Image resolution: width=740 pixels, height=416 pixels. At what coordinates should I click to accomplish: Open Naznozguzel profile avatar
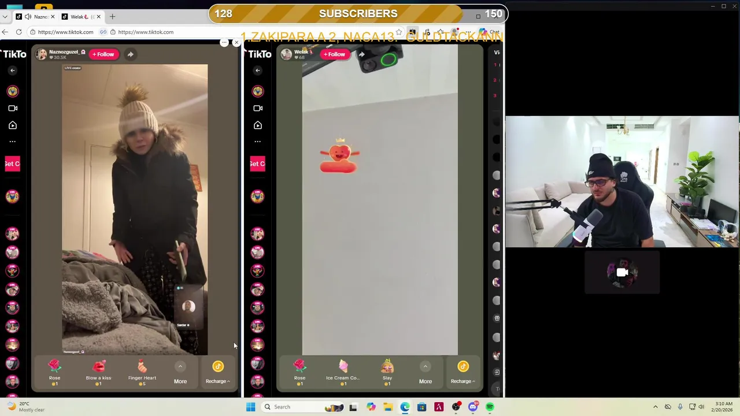click(x=41, y=54)
